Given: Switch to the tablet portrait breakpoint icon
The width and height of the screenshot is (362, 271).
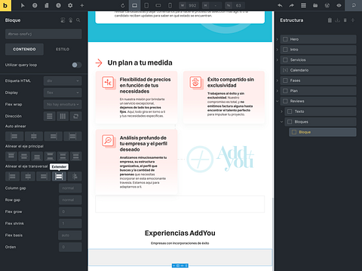Looking at the screenshot, I should click(146, 5).
